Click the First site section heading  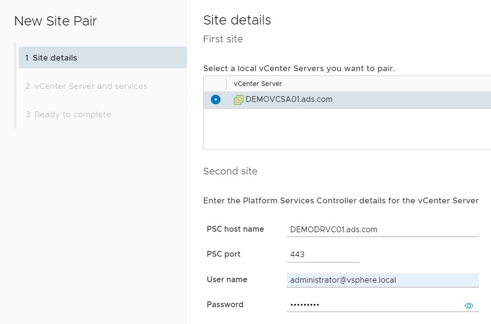(x=223, y=39)
